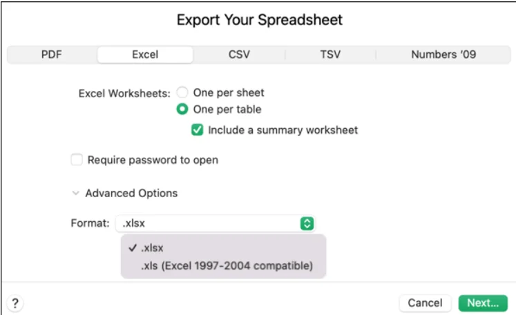This screenshot has width=516, height=315.
Task: Uncheck Include a summary worksheet
Action: [198, 130]
